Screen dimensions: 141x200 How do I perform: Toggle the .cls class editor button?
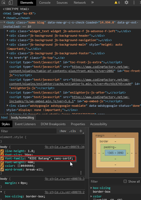click(x=72, y=131)
